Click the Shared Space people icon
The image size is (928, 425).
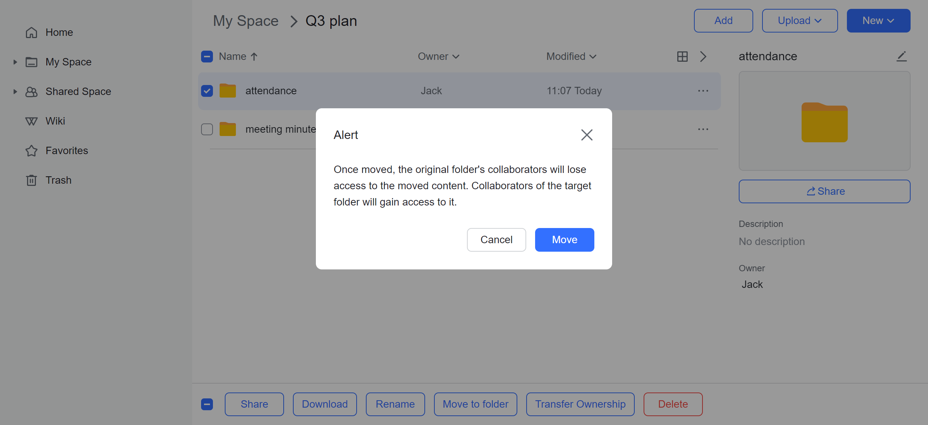coord(31,92)
